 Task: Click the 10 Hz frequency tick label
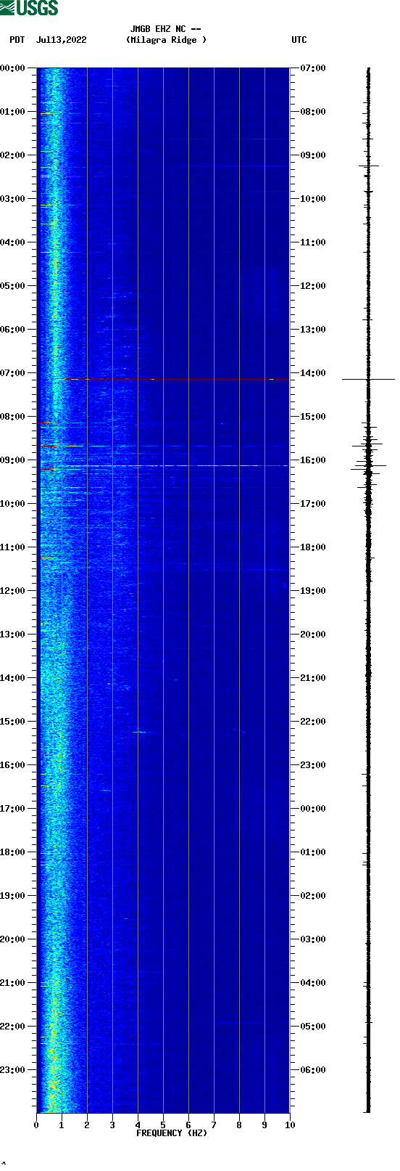[x=290, y=1125]
